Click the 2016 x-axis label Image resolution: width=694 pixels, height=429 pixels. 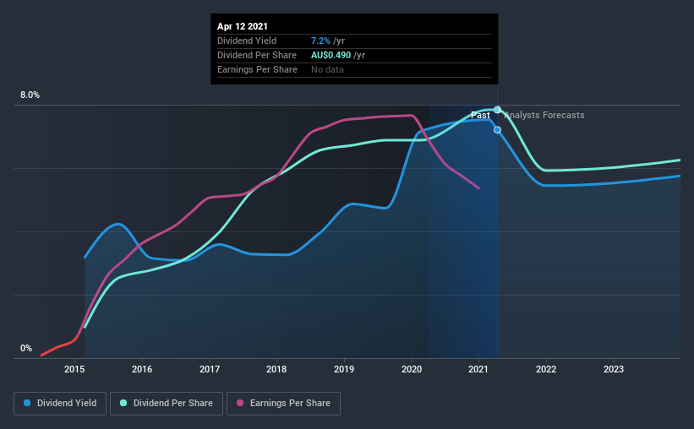pyautogui.click(x=142, y=369)
